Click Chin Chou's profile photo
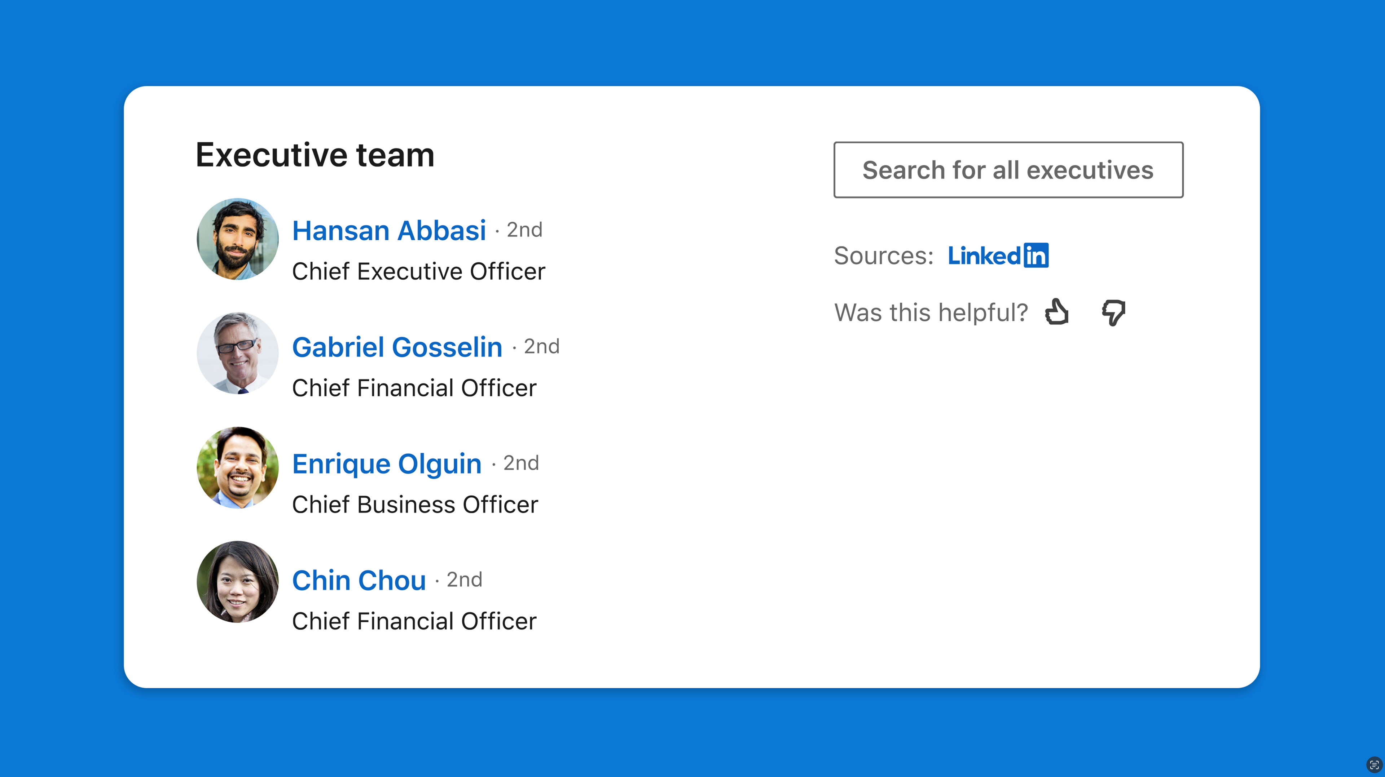This screenshot has height=777, width=1385. point(238,582)
